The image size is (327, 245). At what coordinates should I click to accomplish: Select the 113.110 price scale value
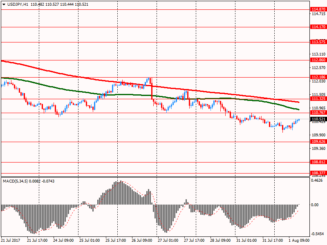click(318, 54)
